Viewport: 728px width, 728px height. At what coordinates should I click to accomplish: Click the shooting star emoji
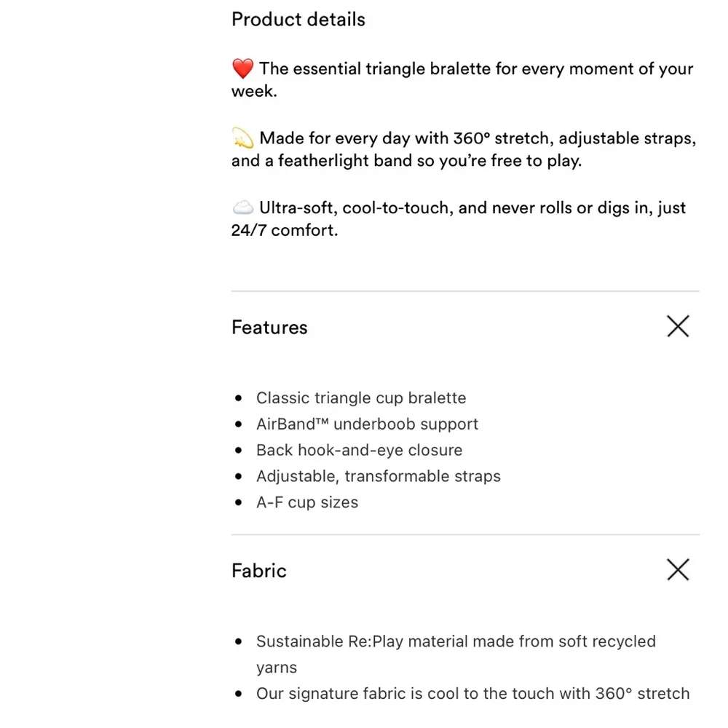242,138
